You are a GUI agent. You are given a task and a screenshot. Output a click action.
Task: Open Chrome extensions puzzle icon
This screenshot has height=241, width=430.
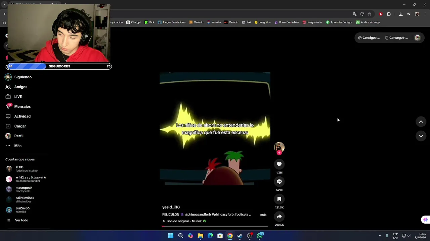coord(389,14)
